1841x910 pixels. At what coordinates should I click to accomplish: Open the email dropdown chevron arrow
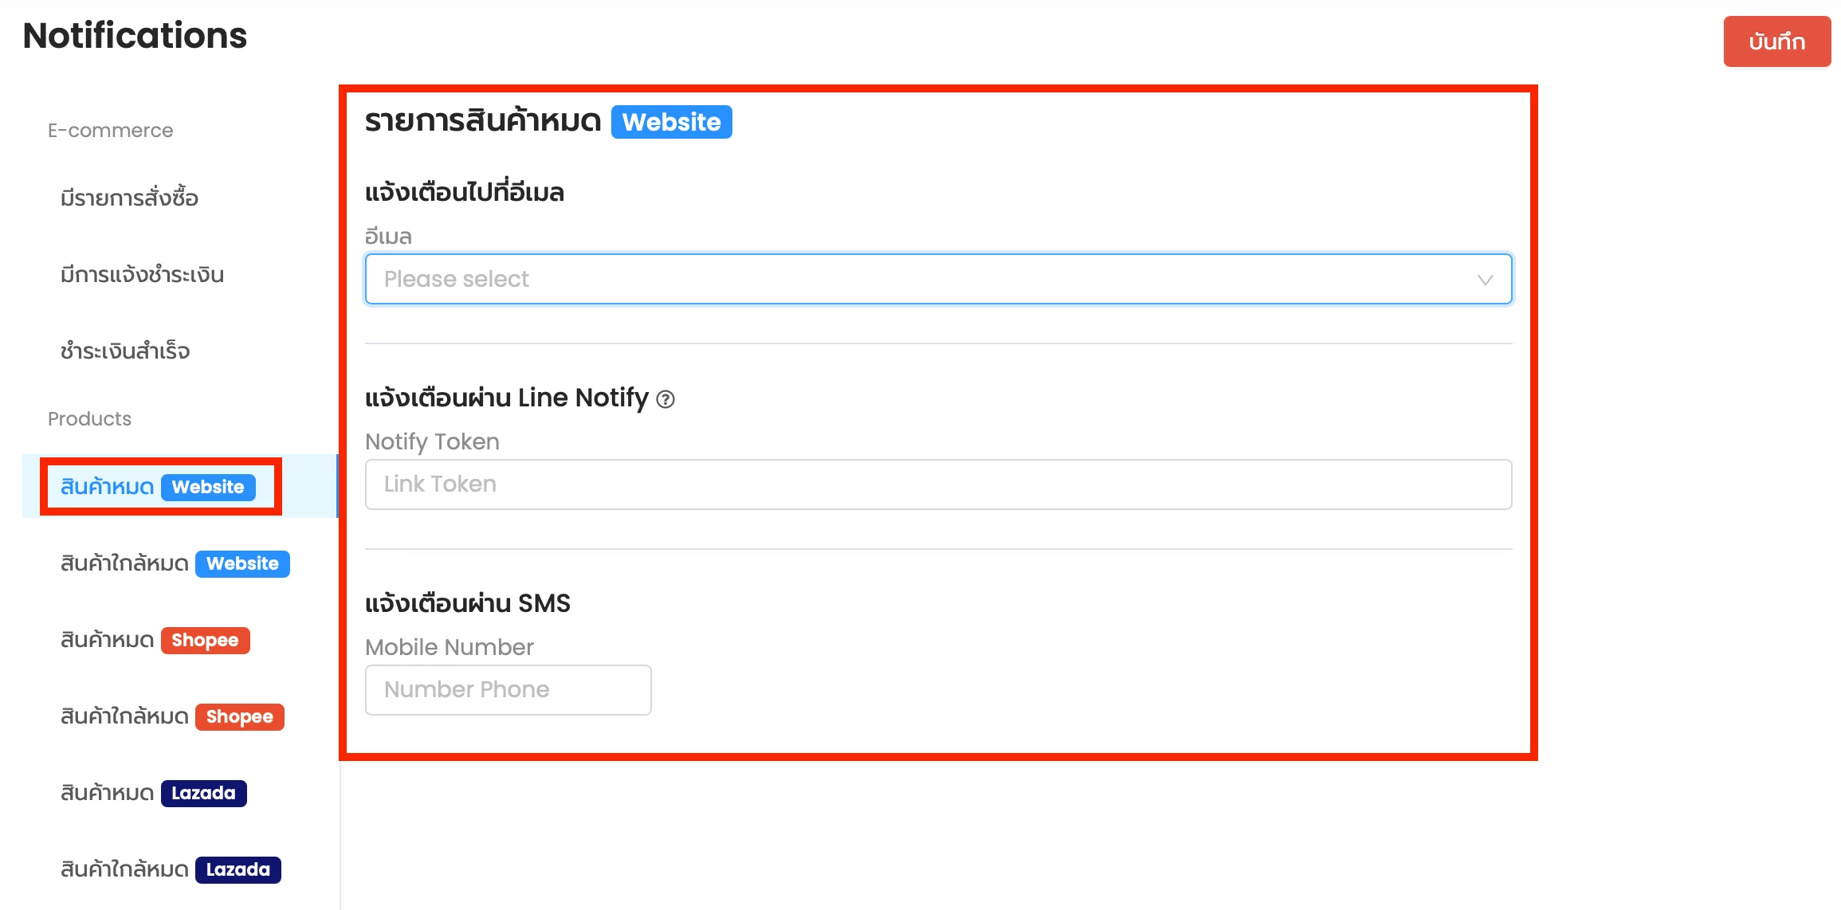pos(1485,280)
